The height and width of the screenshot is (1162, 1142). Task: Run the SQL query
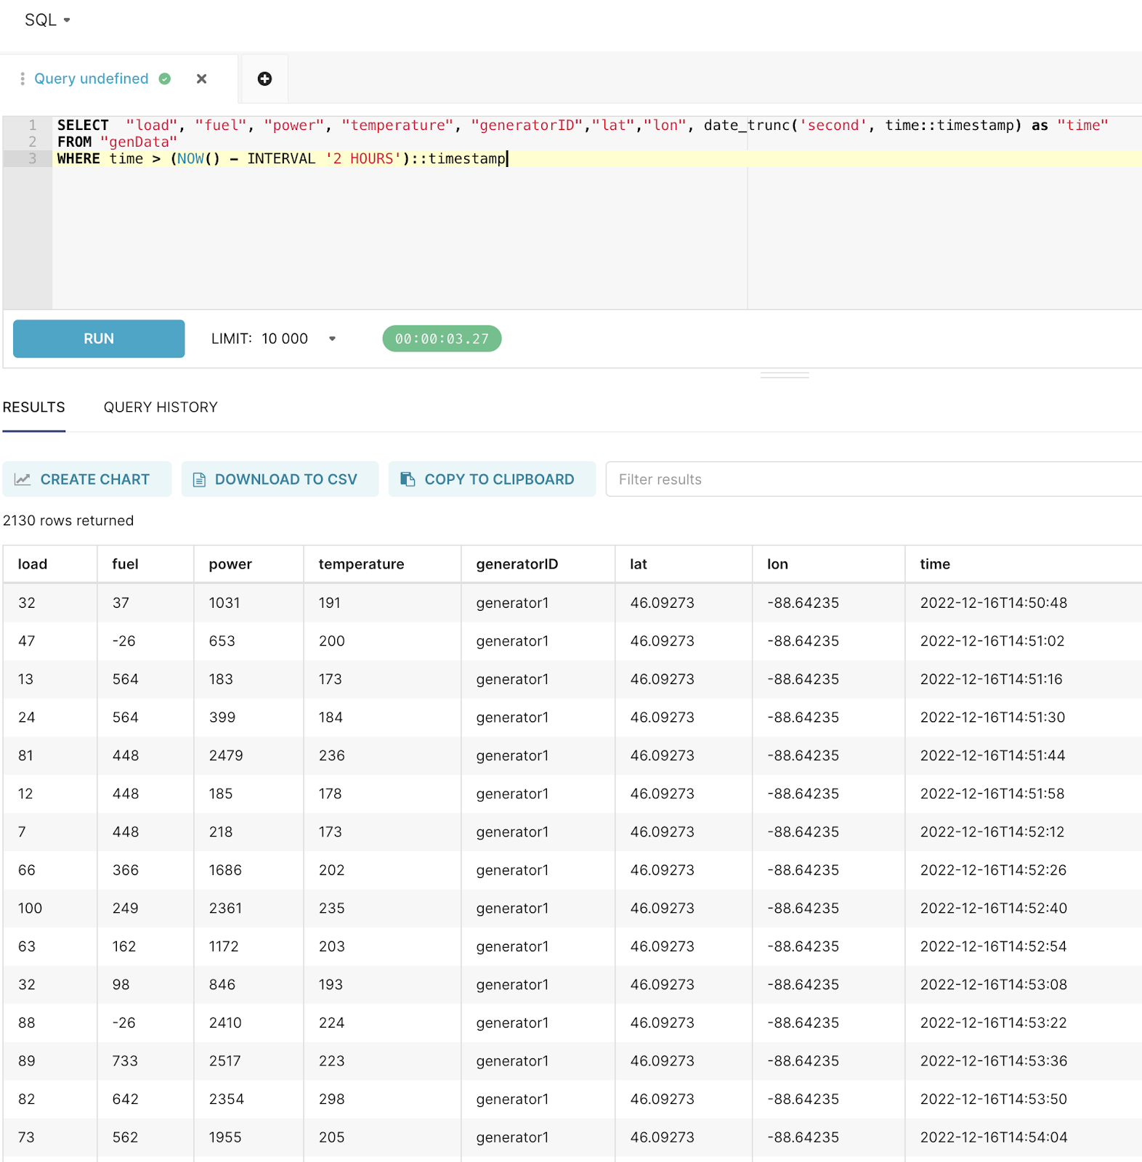(99, 338)
